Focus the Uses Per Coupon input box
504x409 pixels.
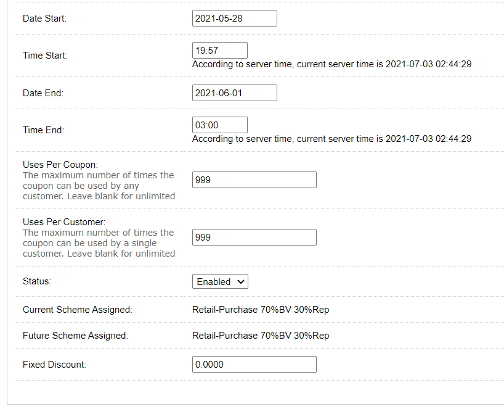(x=254, y=180)
